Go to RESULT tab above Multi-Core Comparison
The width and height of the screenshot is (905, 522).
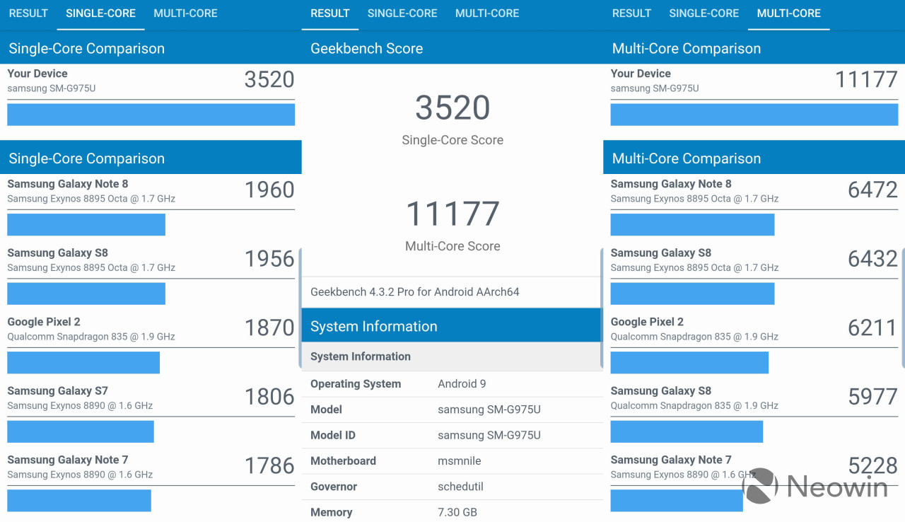[x=631, y=13]
